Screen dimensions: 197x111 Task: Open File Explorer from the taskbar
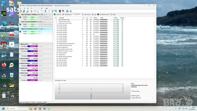click(x=31, y=109)
